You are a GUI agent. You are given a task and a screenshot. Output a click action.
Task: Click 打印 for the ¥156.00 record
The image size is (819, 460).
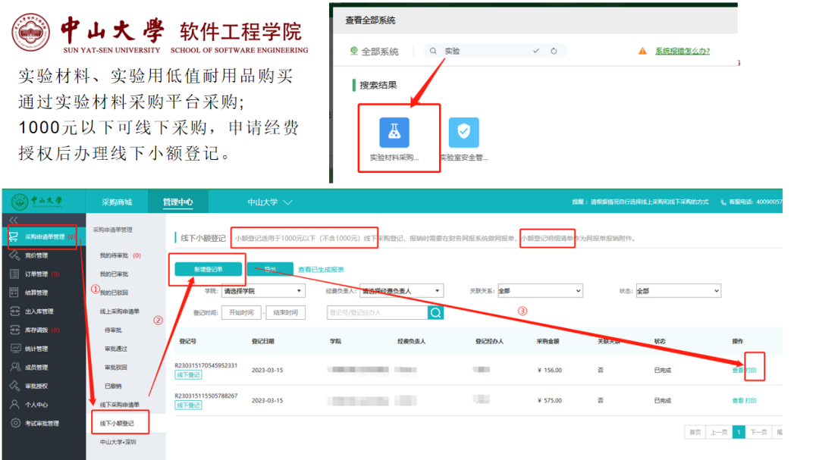[x=751, y=371]
